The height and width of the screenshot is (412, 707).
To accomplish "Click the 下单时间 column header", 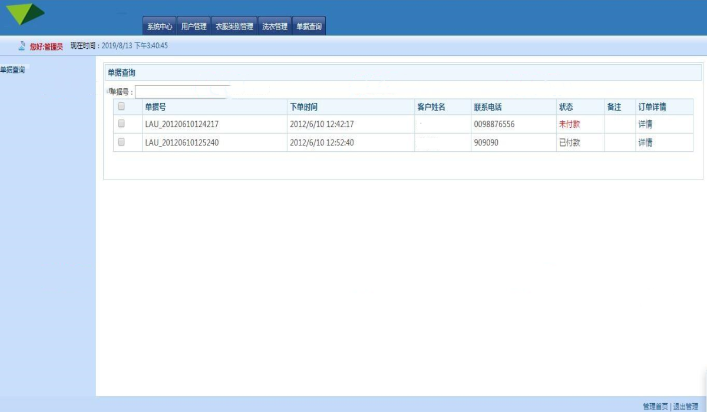I will [304, 107].
